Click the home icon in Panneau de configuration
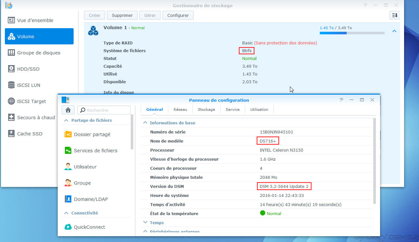The width and height of the screenshot is (419, 242). [x=68, y=110]
